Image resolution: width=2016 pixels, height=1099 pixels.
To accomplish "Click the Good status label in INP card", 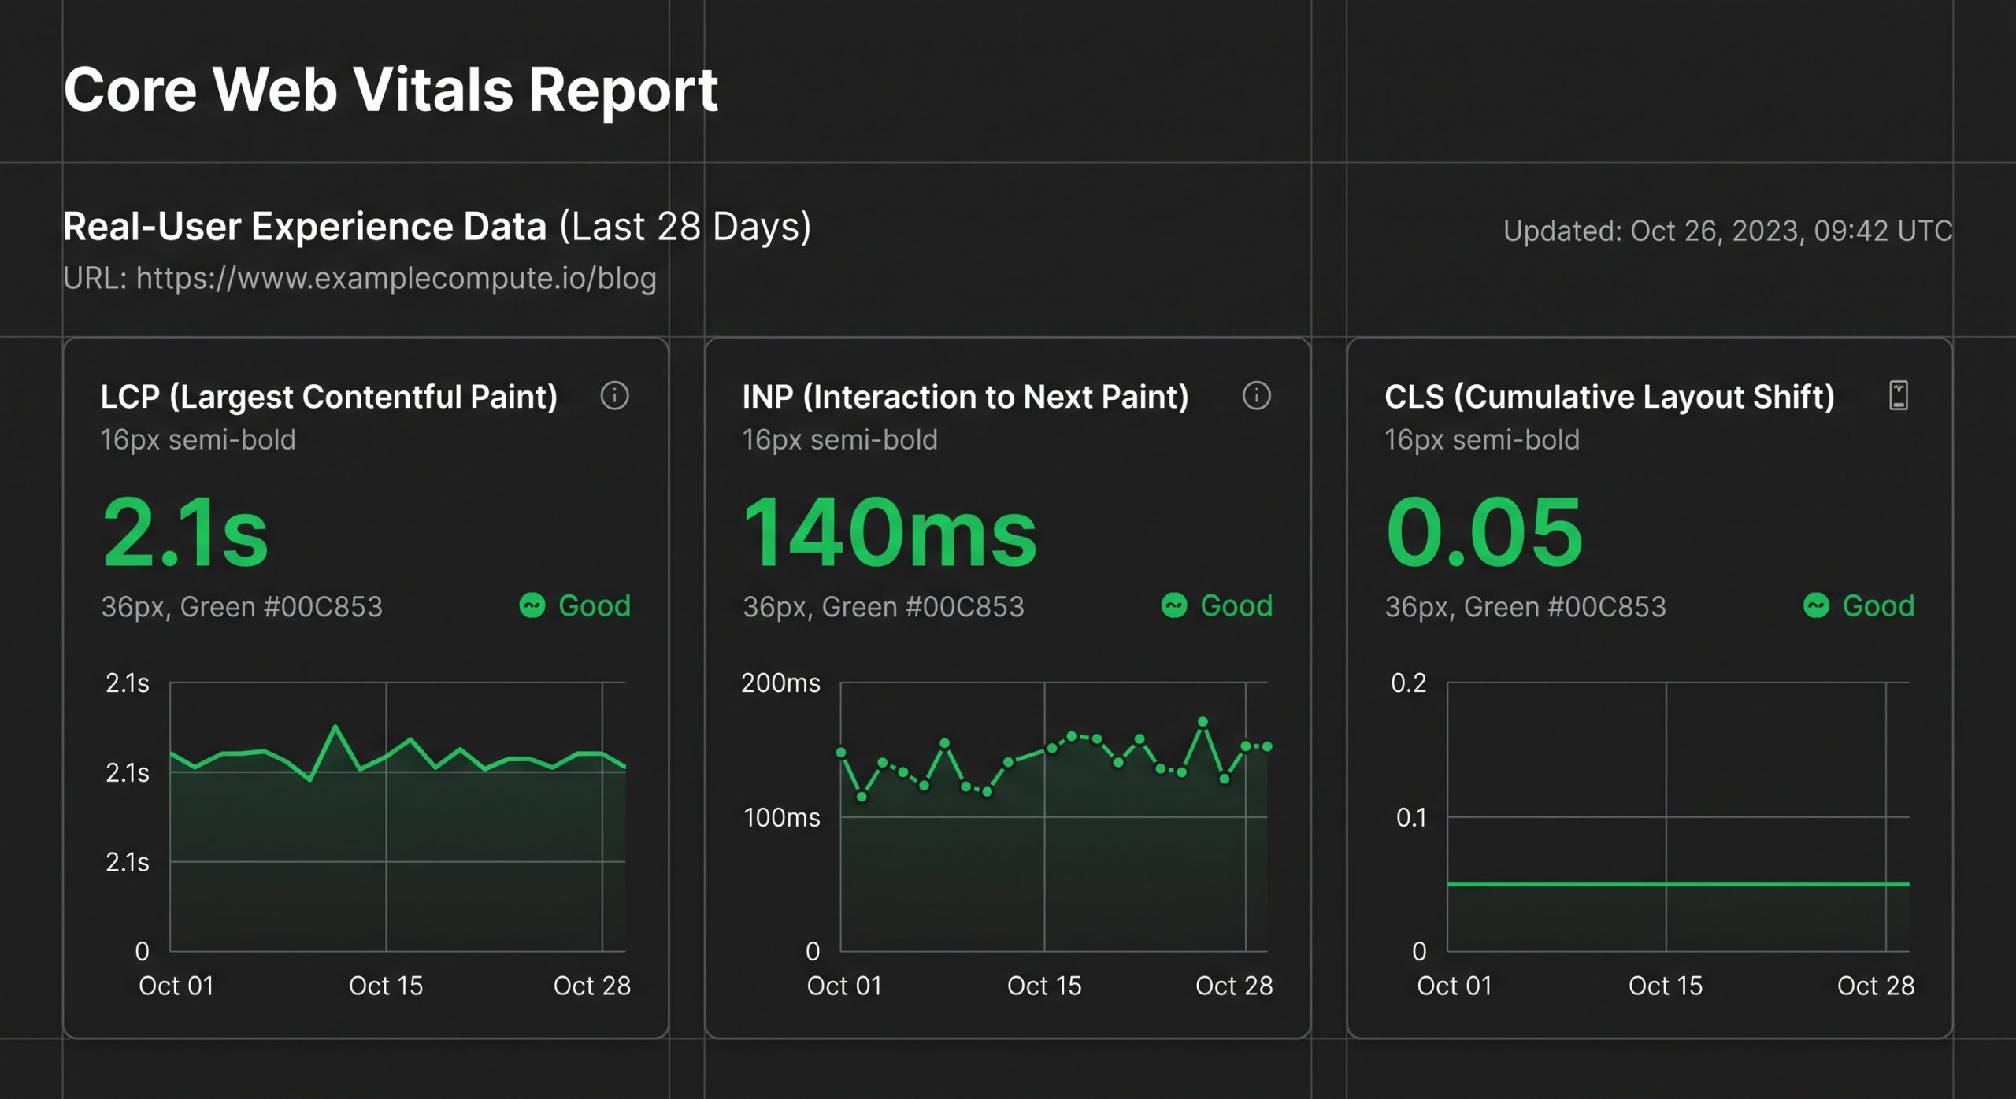I will point(1236,605).
